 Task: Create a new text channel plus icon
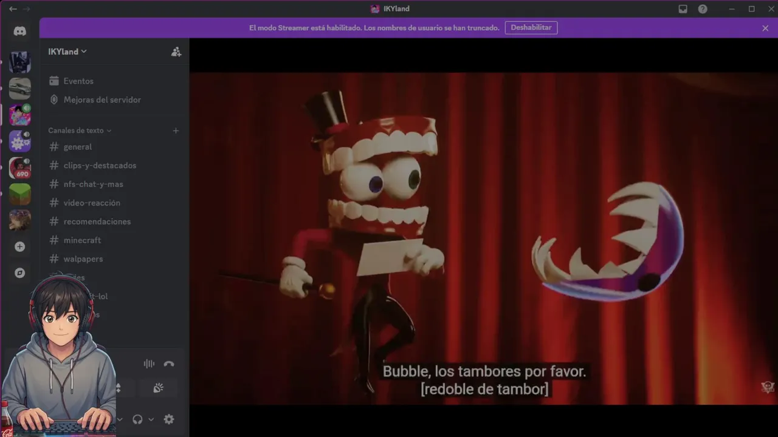click(176, 130)
